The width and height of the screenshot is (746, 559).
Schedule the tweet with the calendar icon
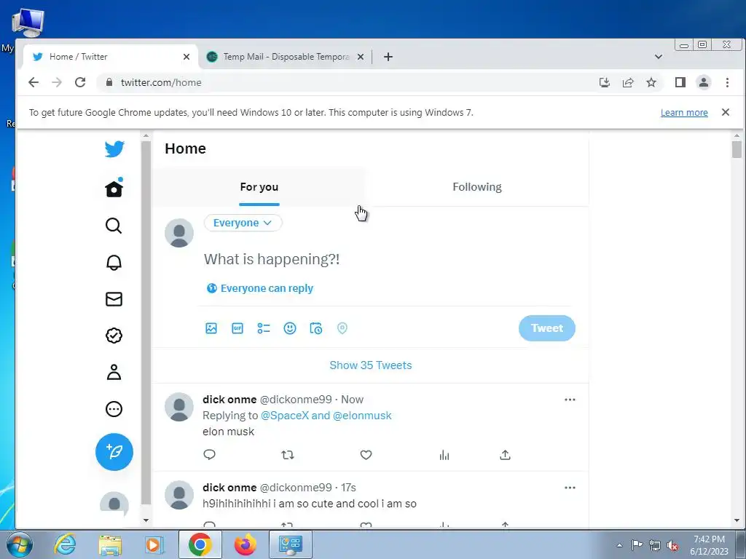click(316, 328)
